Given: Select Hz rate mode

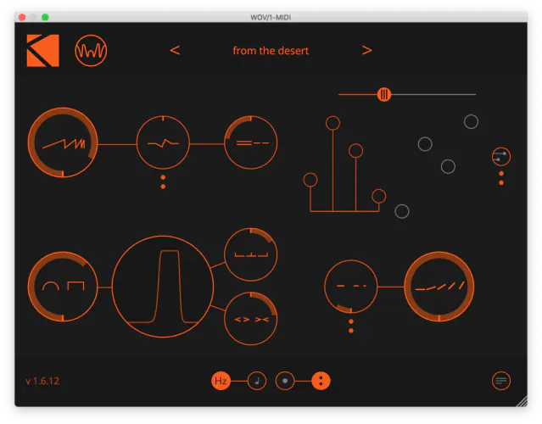Looking at the screenshot, I should [221, 381].
